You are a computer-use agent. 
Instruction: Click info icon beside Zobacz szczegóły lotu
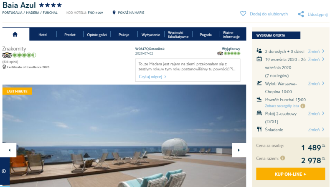[x=303, y=106]
